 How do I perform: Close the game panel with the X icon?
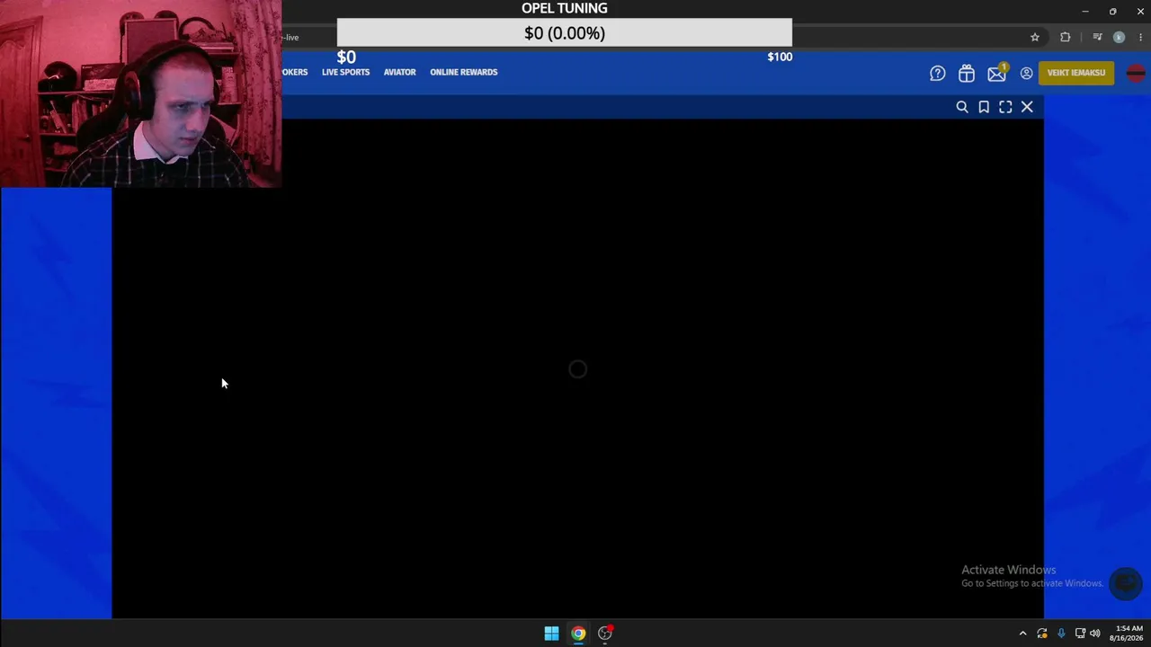[1027, 107]
